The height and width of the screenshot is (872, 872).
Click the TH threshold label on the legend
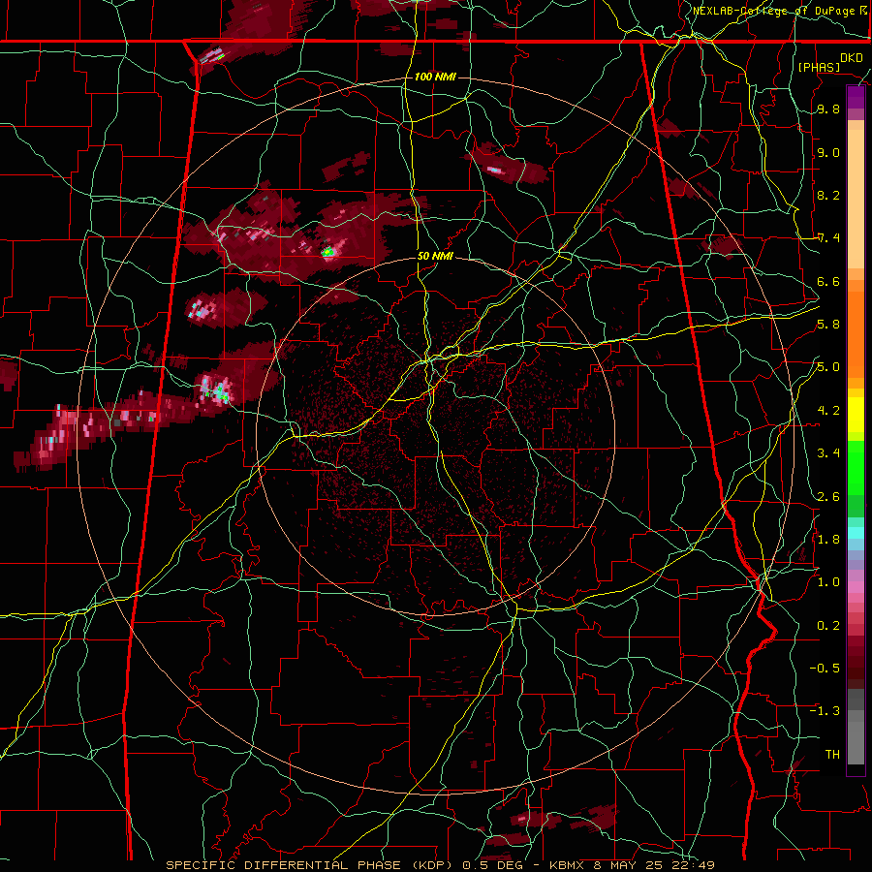832,755
